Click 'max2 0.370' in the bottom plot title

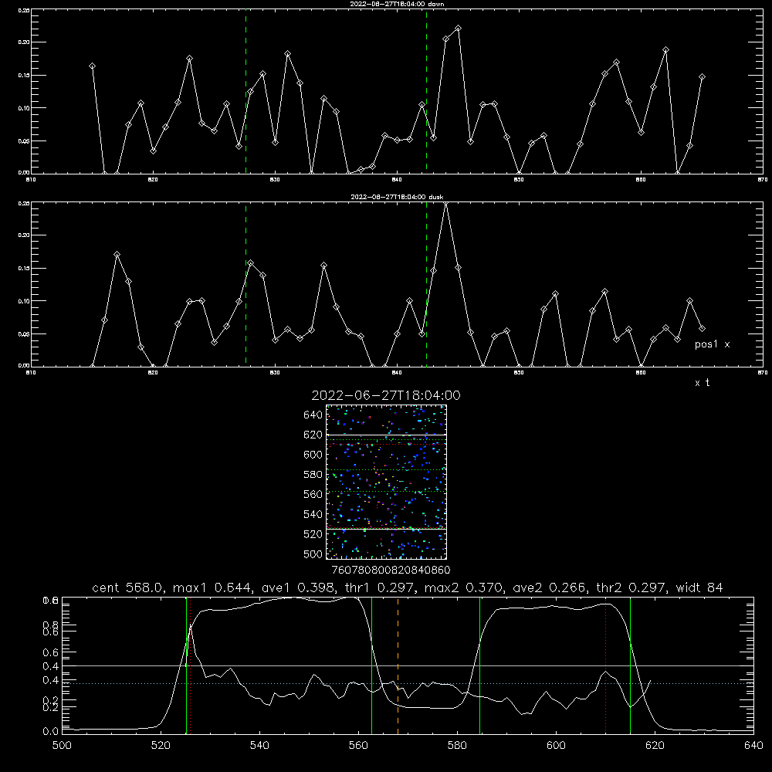tap(464, 587)
